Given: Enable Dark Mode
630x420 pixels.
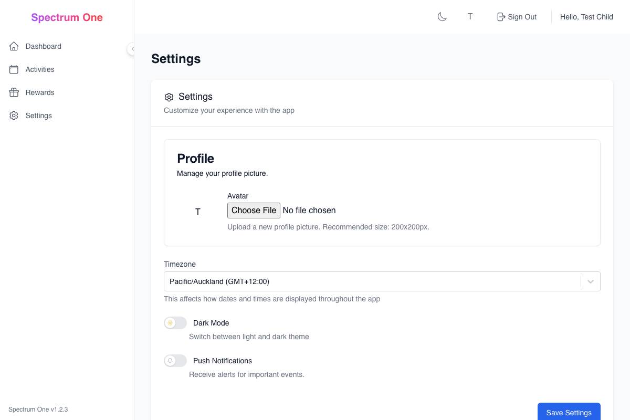Looking at the screenshot, I should click(x=175, y=323).
